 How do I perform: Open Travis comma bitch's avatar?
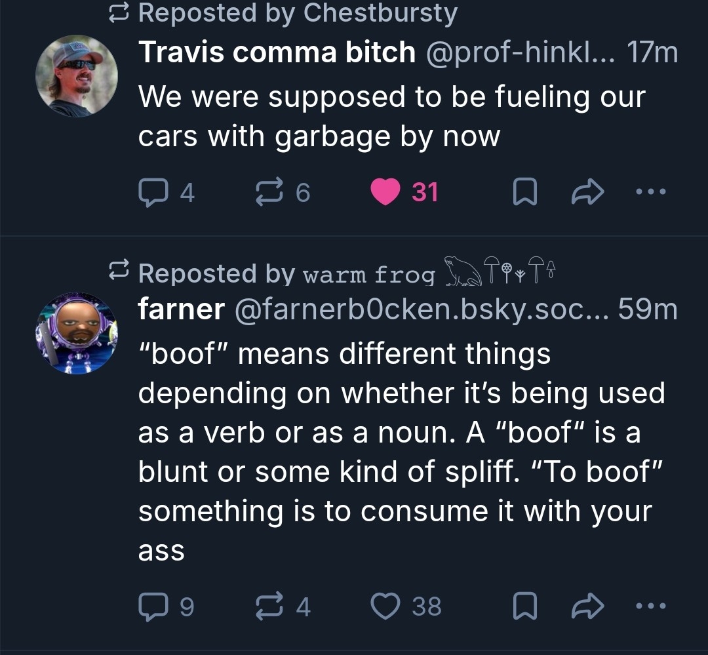76,76
